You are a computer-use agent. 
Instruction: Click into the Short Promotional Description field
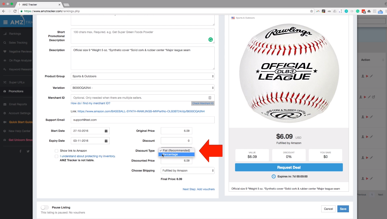[x=142, y=36]
